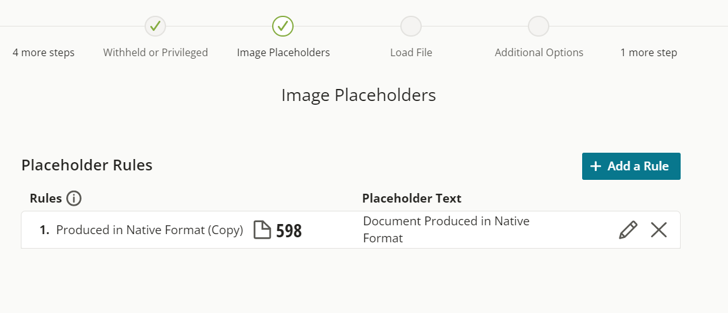Select the Image Placeholders step label
Image resolution: width=728 pixels, height=313 pixels.
click(x=283, y=52)
